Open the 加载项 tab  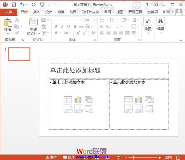(153, 12)
